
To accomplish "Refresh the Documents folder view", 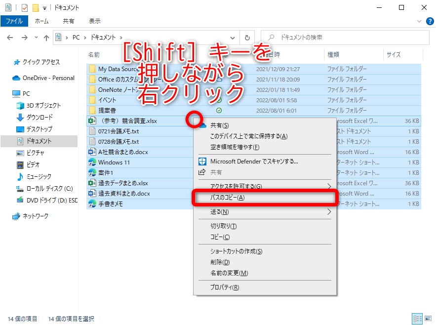I will [247, 38].
